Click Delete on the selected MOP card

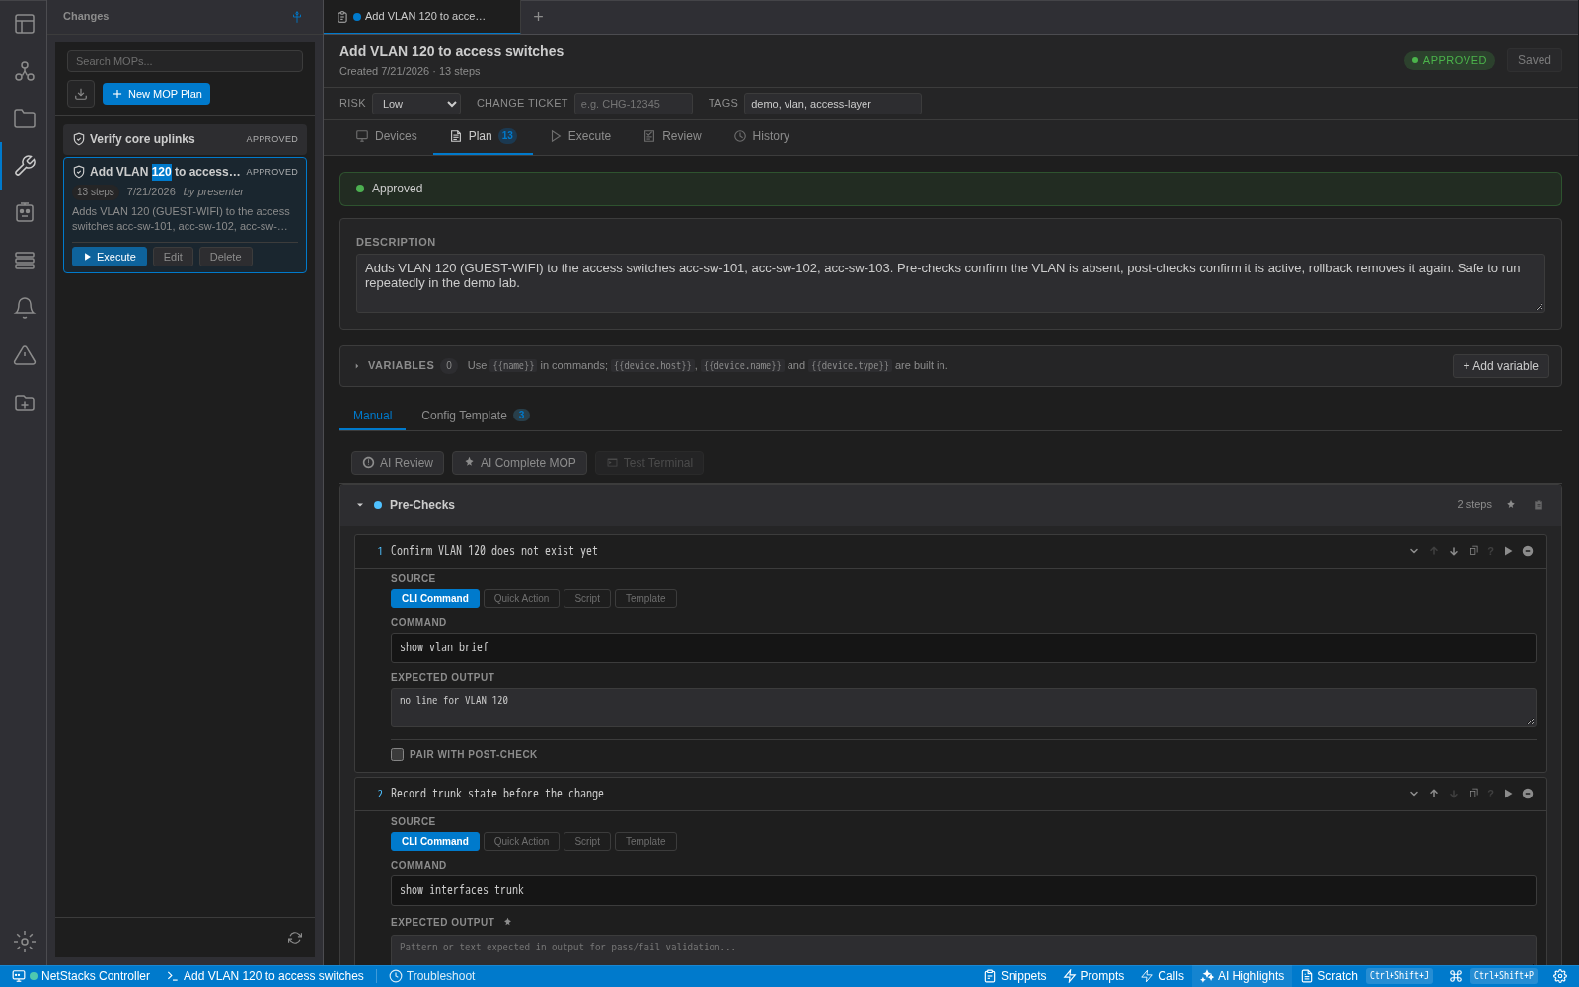[x=225, y=257]
